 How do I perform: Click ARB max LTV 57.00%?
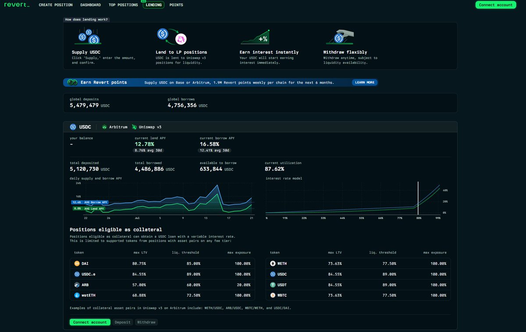[139, 285]
